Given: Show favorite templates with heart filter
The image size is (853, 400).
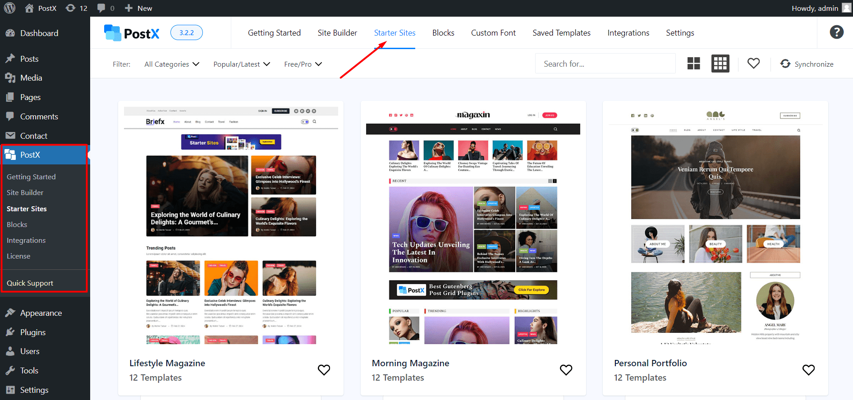Looking at the screenshot, I should [x=753, y=64].
